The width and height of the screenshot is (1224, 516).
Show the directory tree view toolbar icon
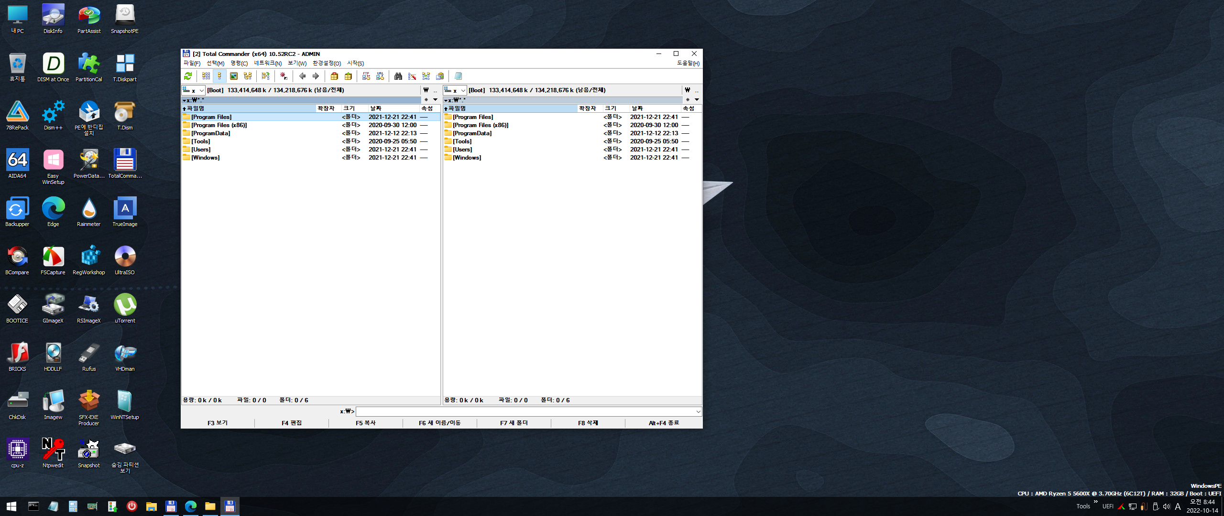click(248, 76)
